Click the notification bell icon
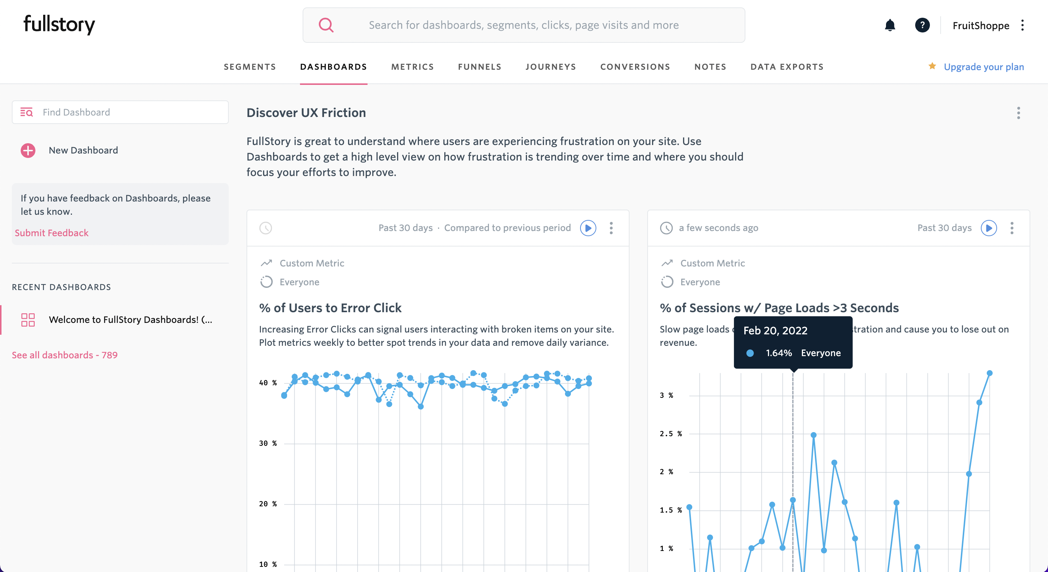1048x572 pixels. tap(890, 25)
